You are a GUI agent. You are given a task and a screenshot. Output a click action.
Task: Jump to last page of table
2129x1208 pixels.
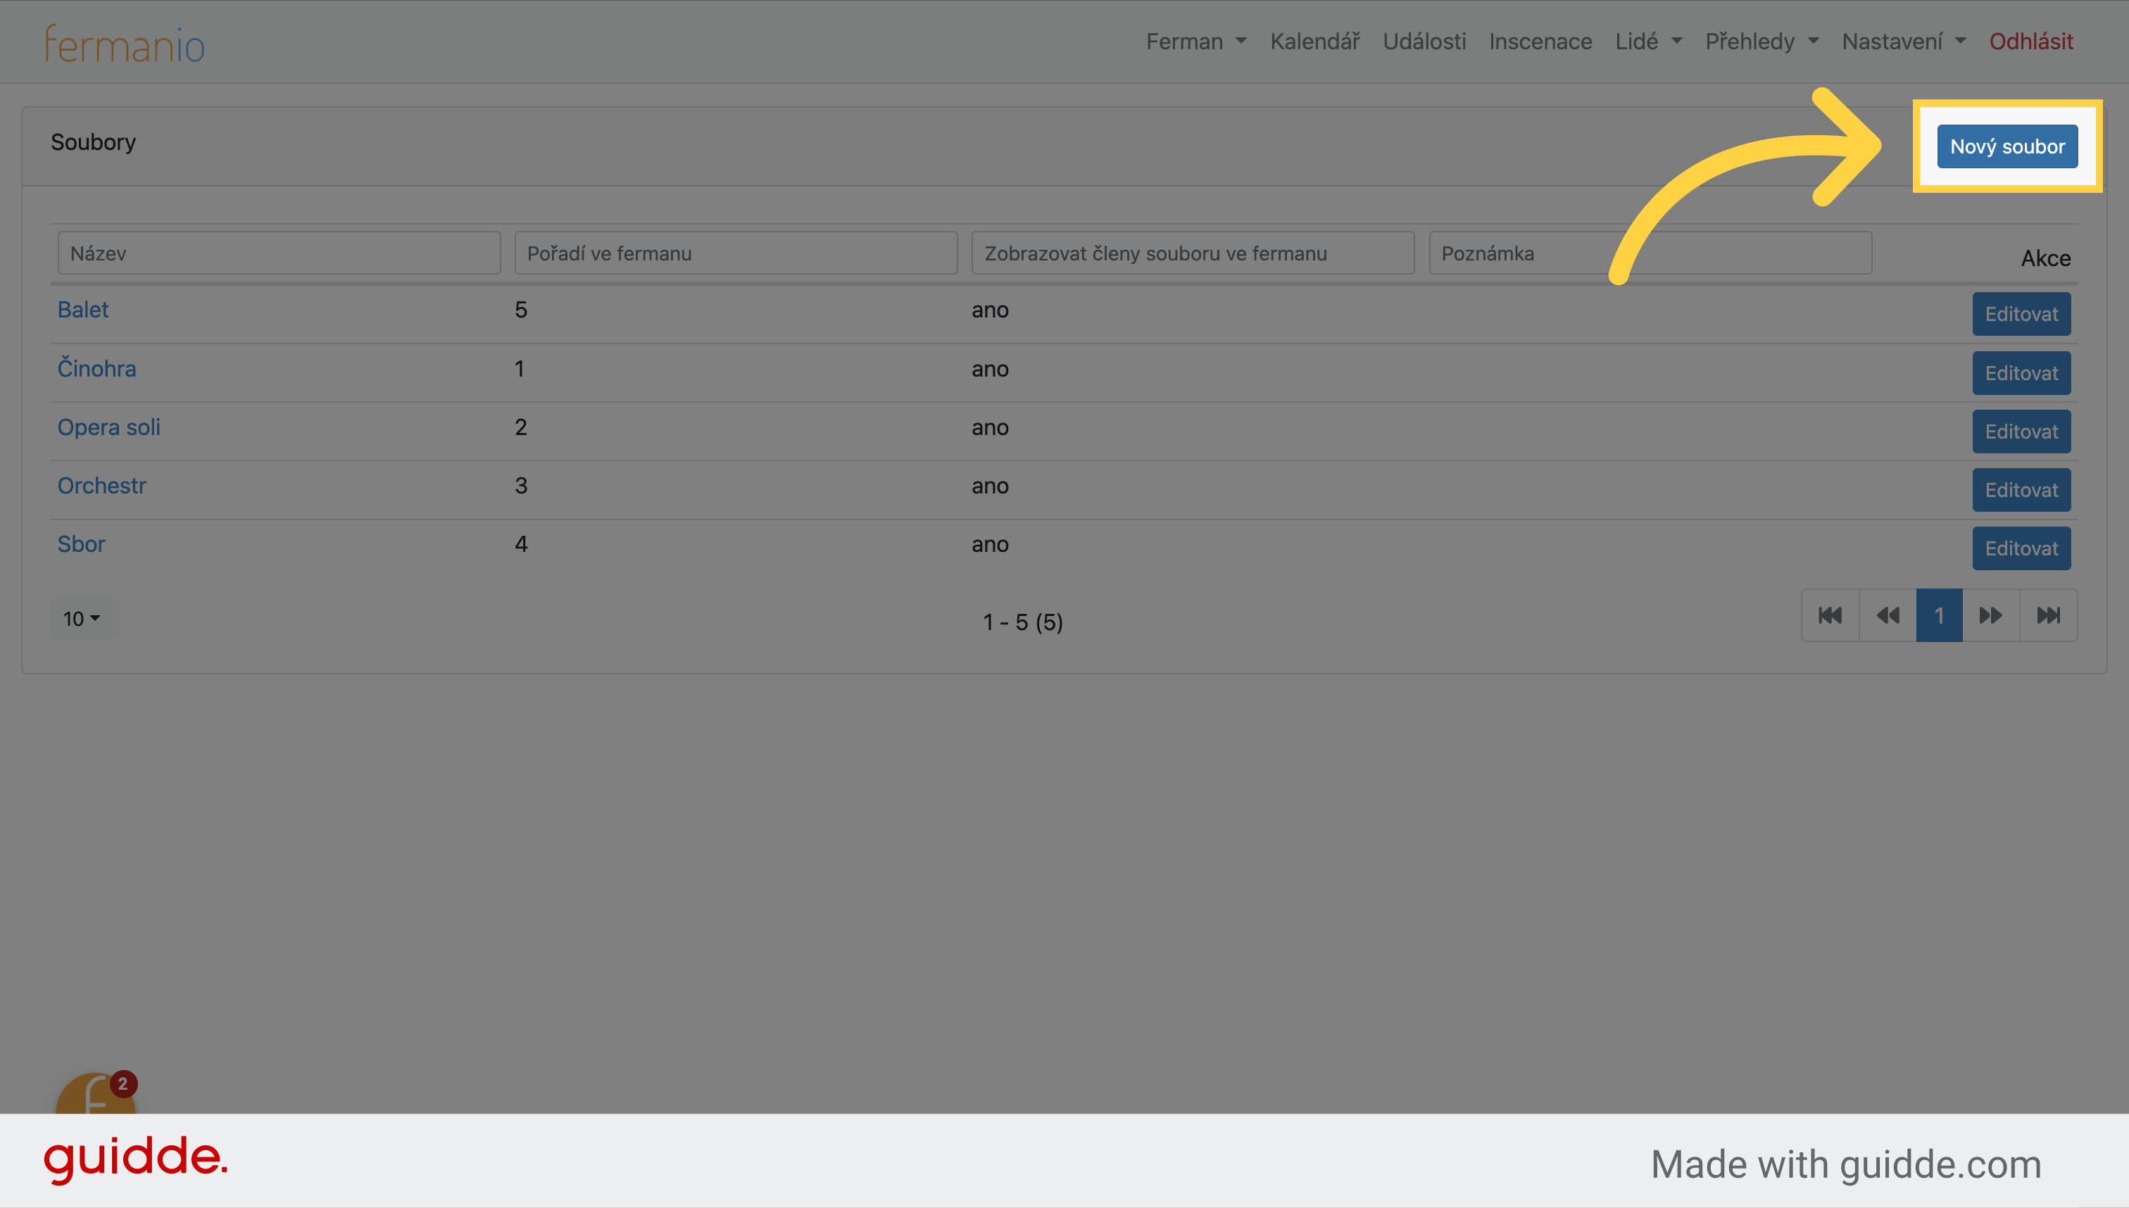coord(2049,615)
